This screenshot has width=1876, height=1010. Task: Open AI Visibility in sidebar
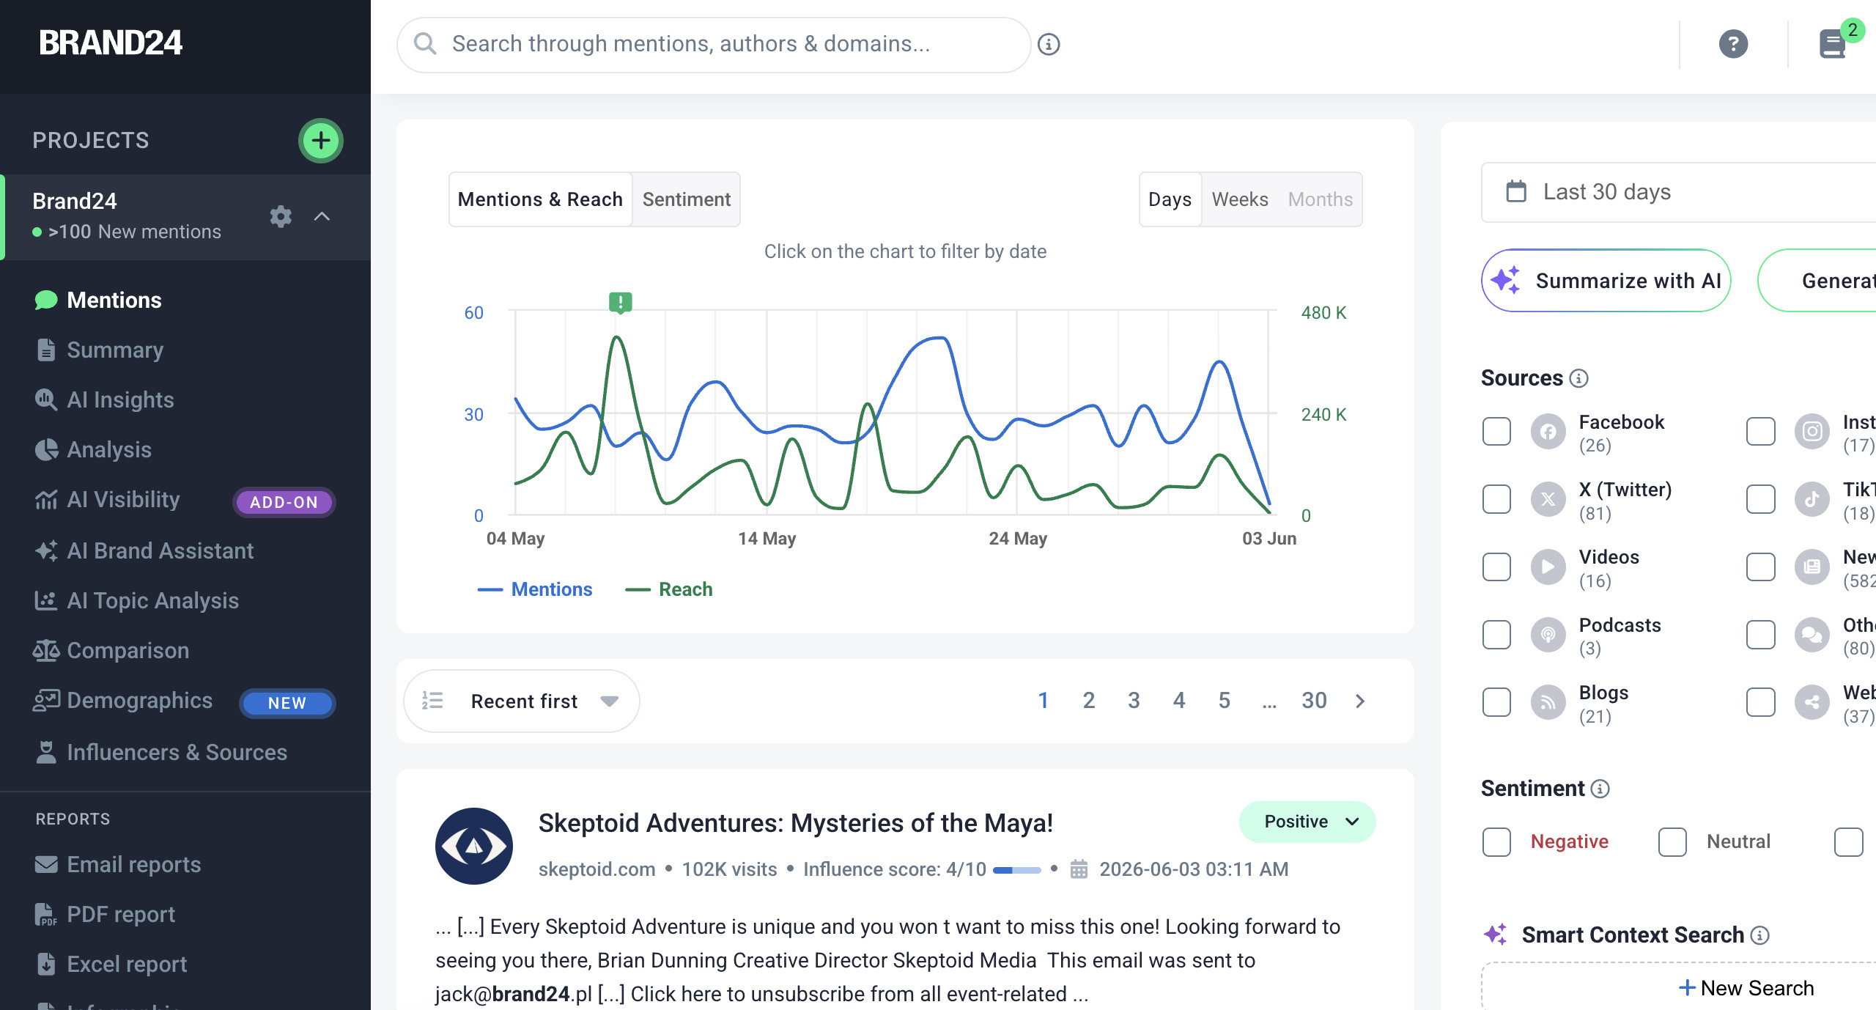point(123,500)
